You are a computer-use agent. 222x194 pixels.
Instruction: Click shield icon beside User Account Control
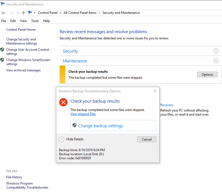pos(2,50)
